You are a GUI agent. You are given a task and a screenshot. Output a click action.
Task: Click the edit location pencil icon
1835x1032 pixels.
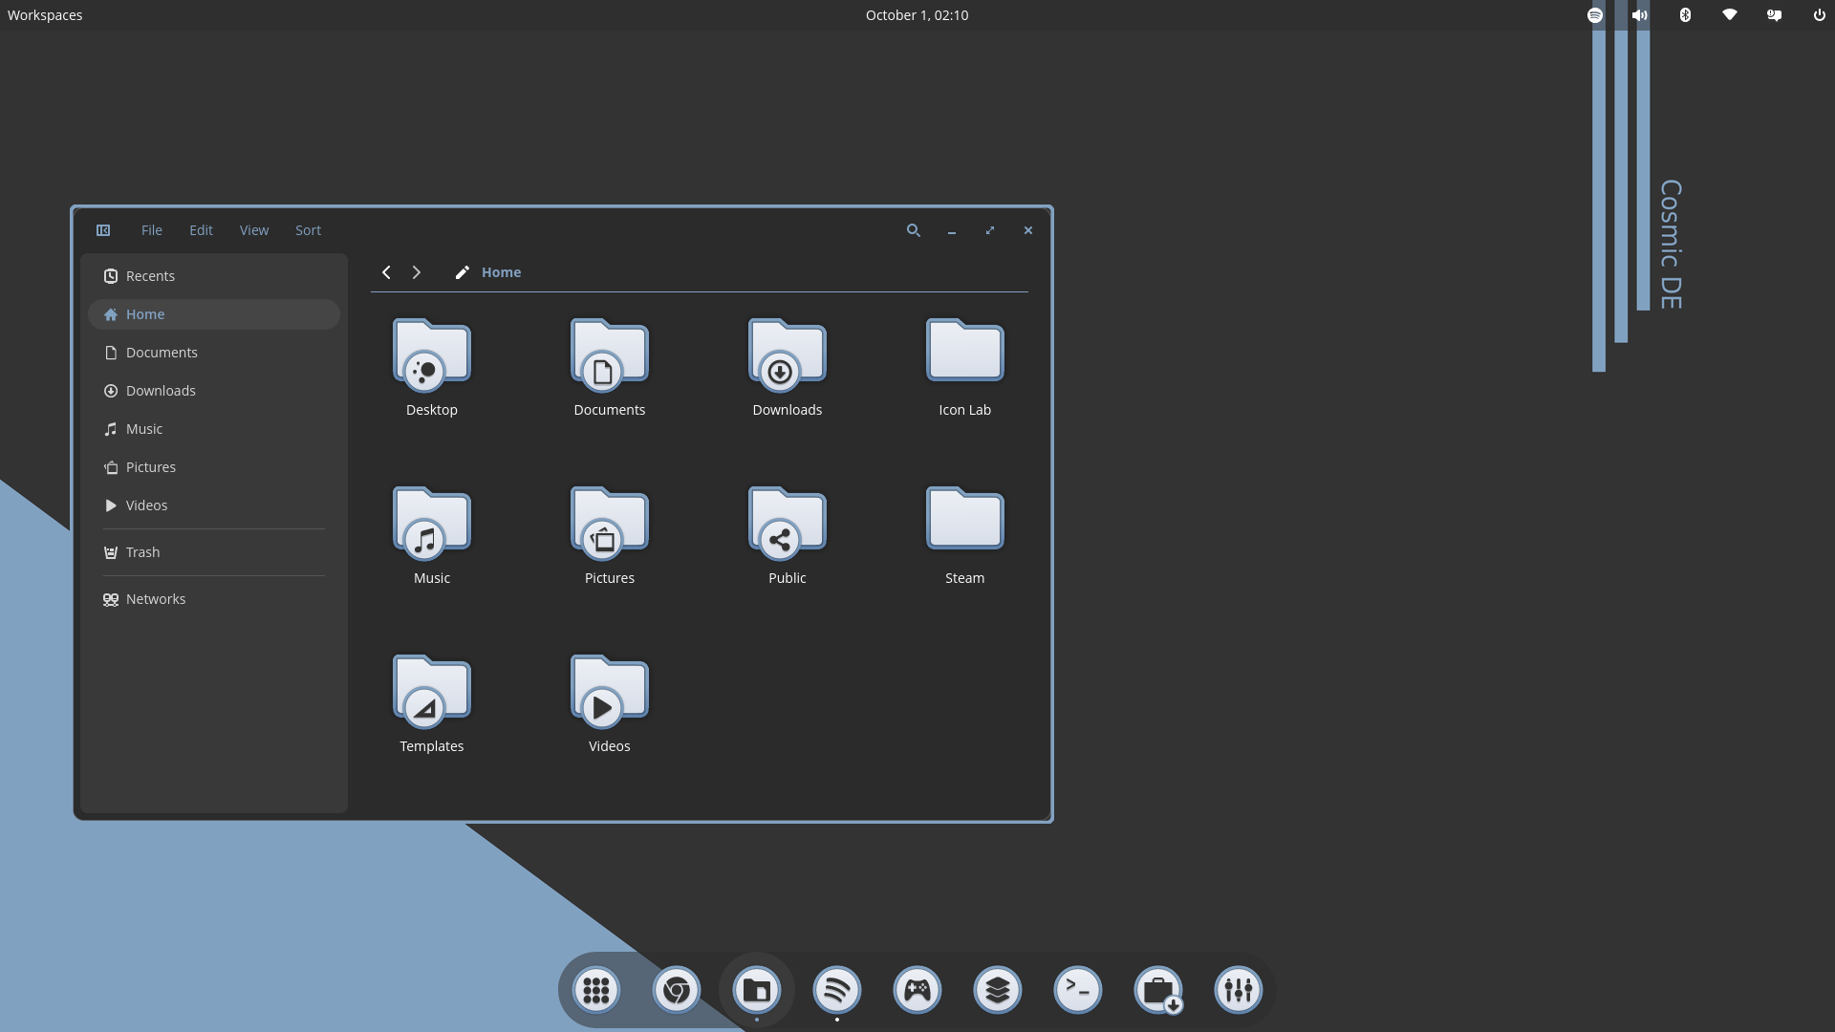click(x=462, y=272)
